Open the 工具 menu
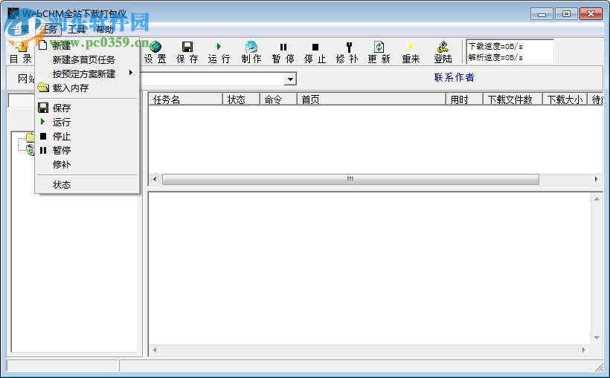Image resolution: width=610 pixels, height=378 pixels. tap(76, 29)
